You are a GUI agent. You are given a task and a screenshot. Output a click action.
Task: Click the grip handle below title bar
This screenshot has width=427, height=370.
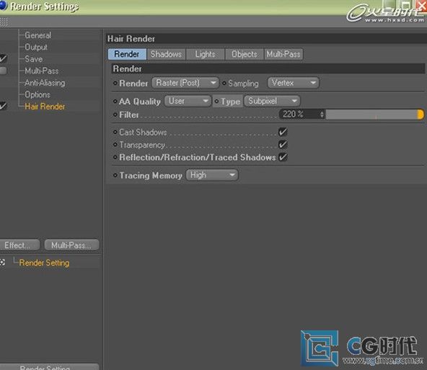[4, 22]
